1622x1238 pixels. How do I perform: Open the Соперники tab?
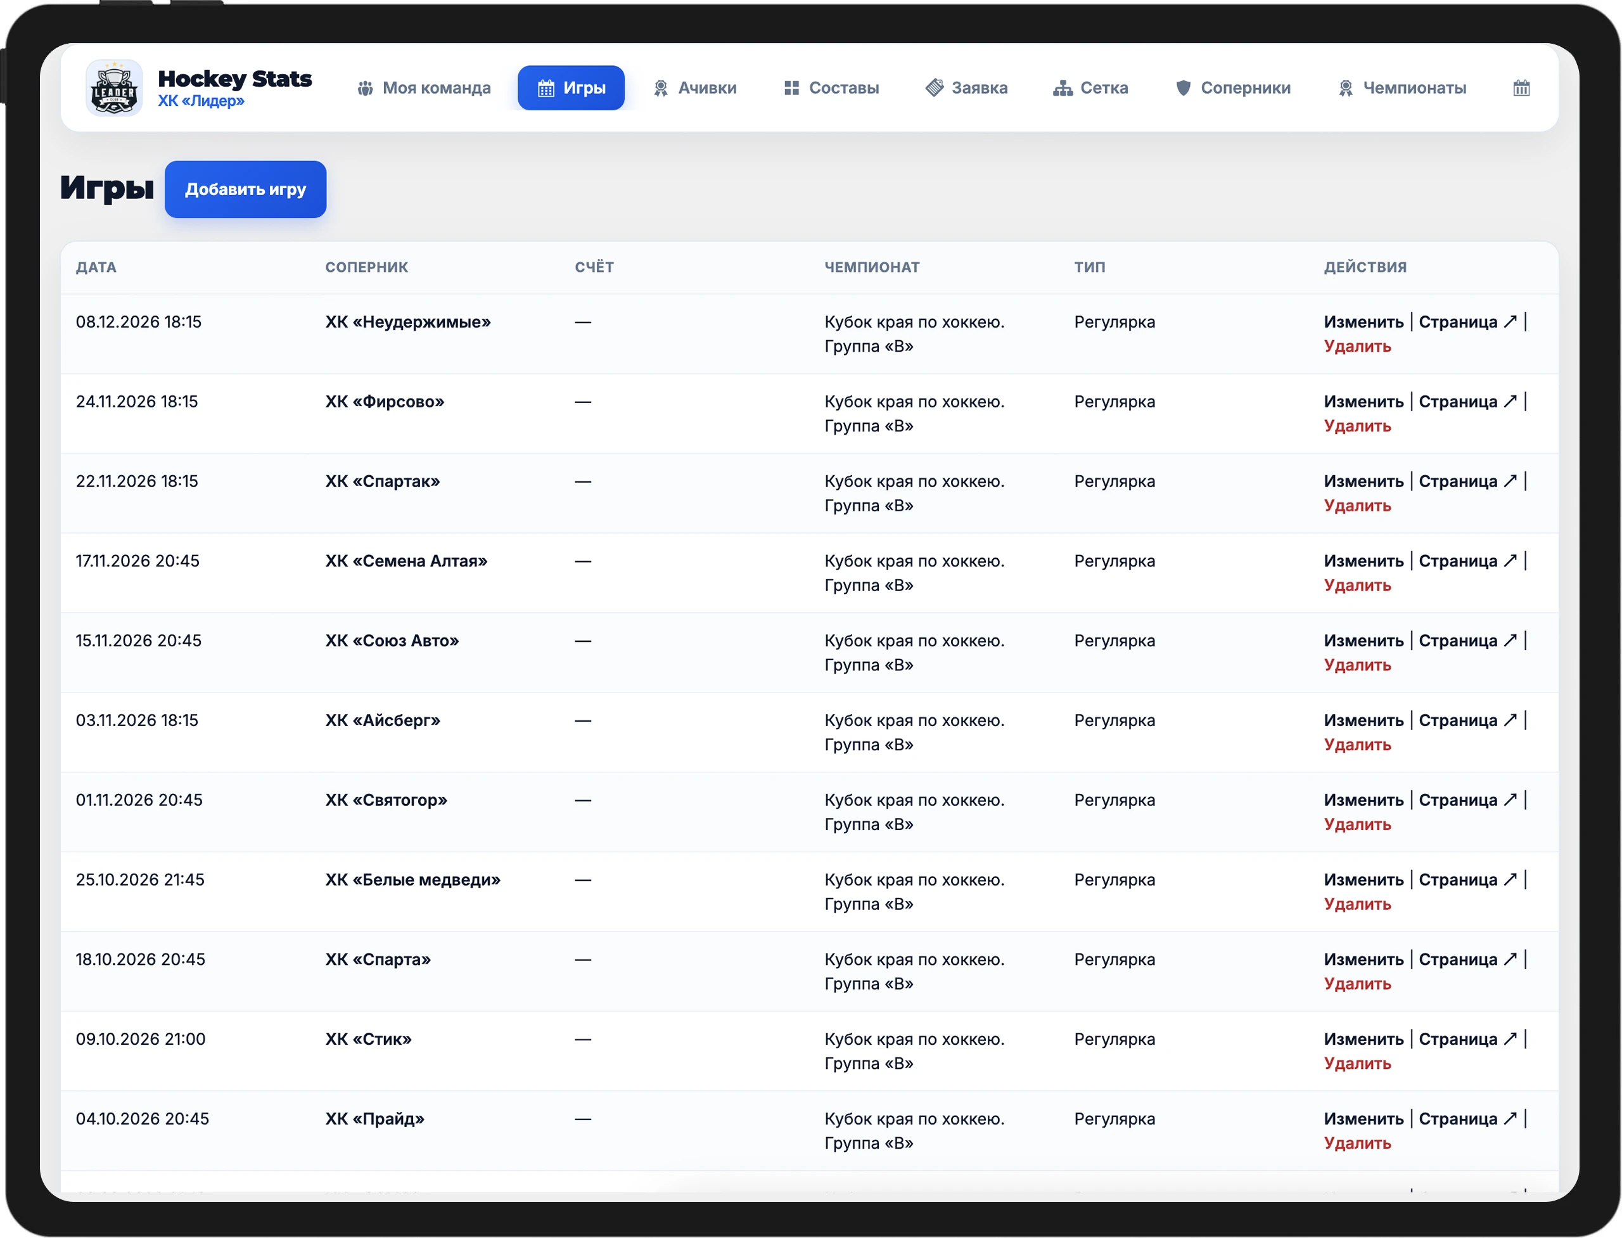pos(1234,89)
